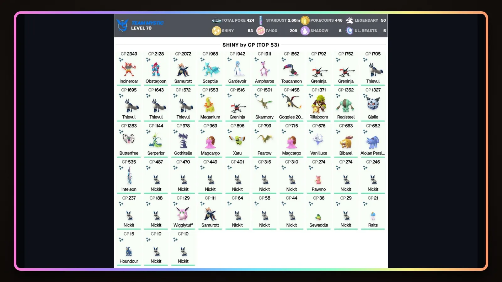Pick the Bibarel sprite
This screenshot has width=502, height=282.
346,142
